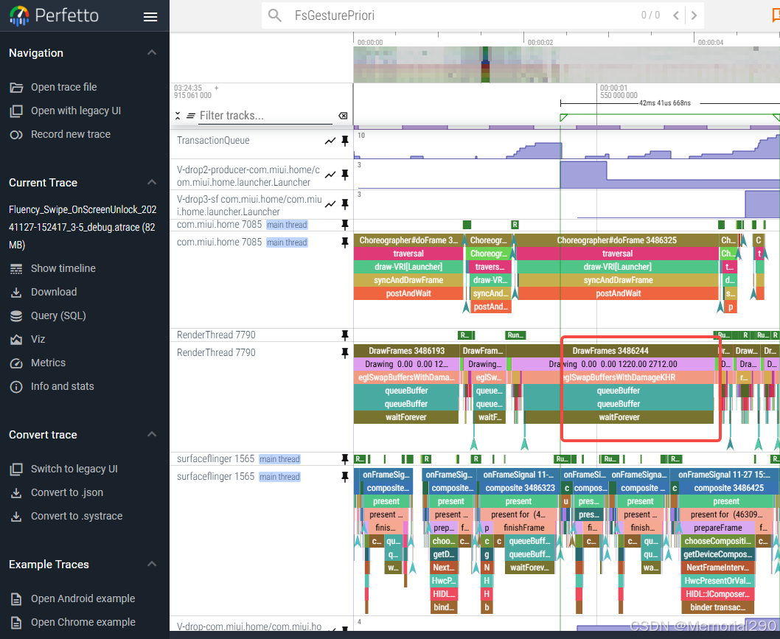Select prepareFrame slice in surfaceflinger track
This screenshot has width=780, height=639.
click(717, 528)
